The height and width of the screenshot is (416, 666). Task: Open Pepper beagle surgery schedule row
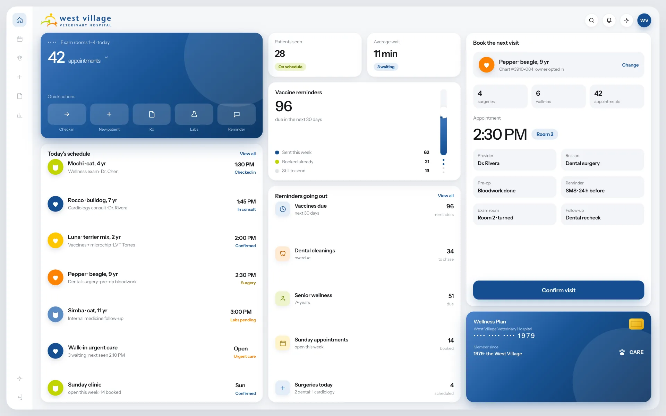tap(152, 278)
